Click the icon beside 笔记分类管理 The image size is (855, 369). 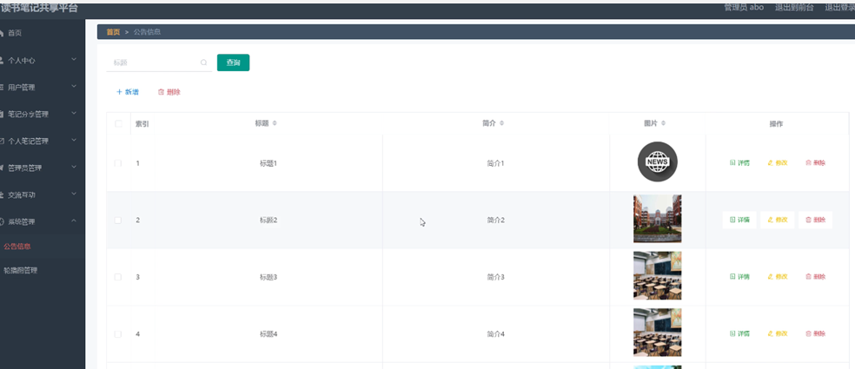click(2, 114)
